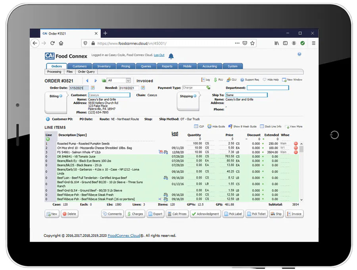Viewport: 357px width, 270px height.
Task: Open order Comments
Action: (113, 214)
